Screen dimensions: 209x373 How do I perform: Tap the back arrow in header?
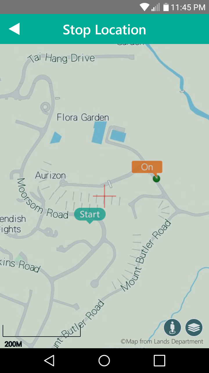(14, 29)
